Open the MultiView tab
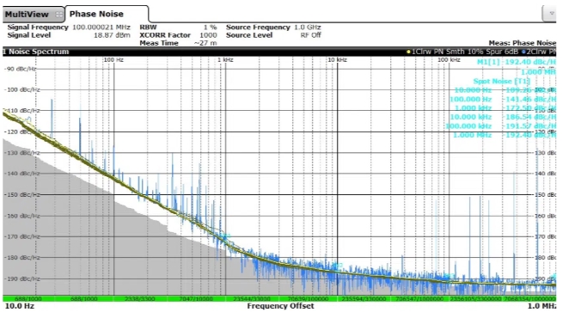Screen dimensions: 562x312 [x=34, y=15]
